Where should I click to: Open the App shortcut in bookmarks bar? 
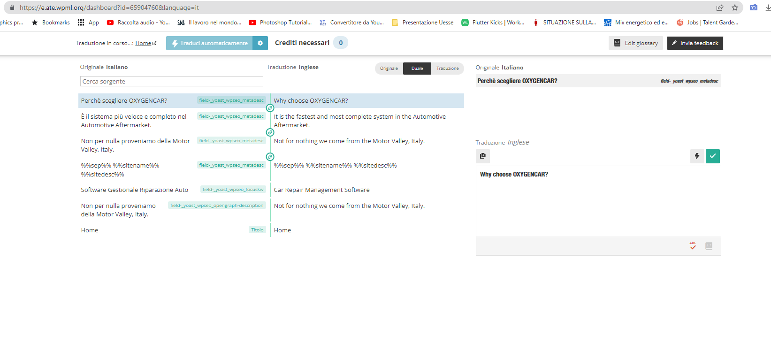(x=88, y=23)
